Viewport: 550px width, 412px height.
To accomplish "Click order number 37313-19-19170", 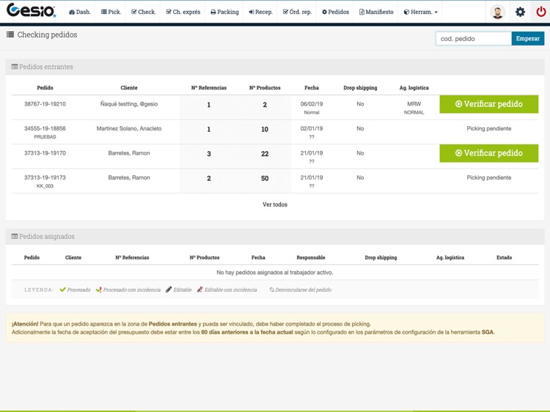I will (45, 153).
